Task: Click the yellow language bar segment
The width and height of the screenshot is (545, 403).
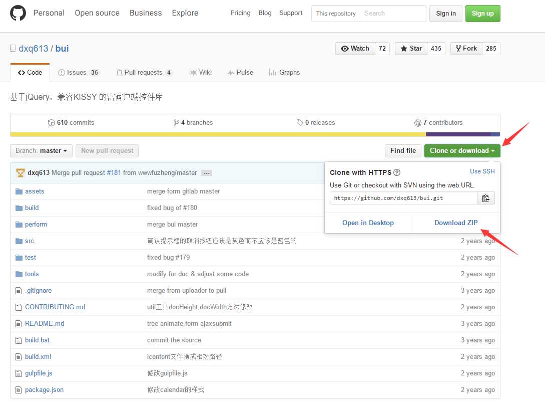Action: click(218, 134)
